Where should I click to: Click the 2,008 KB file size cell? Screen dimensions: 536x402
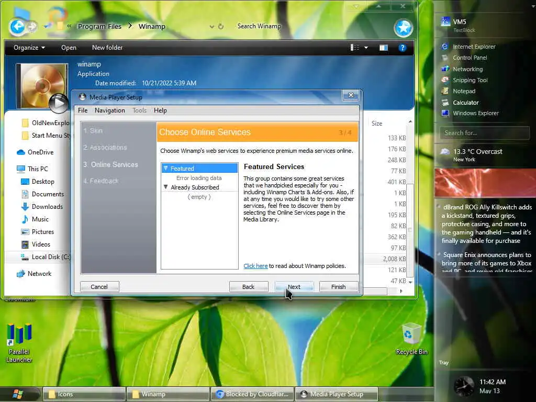click(394, 259)
